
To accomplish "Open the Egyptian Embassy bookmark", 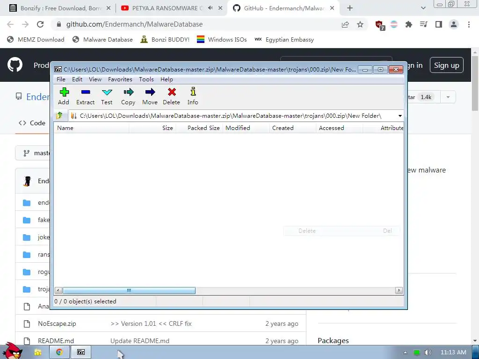I will pos(284,40).
